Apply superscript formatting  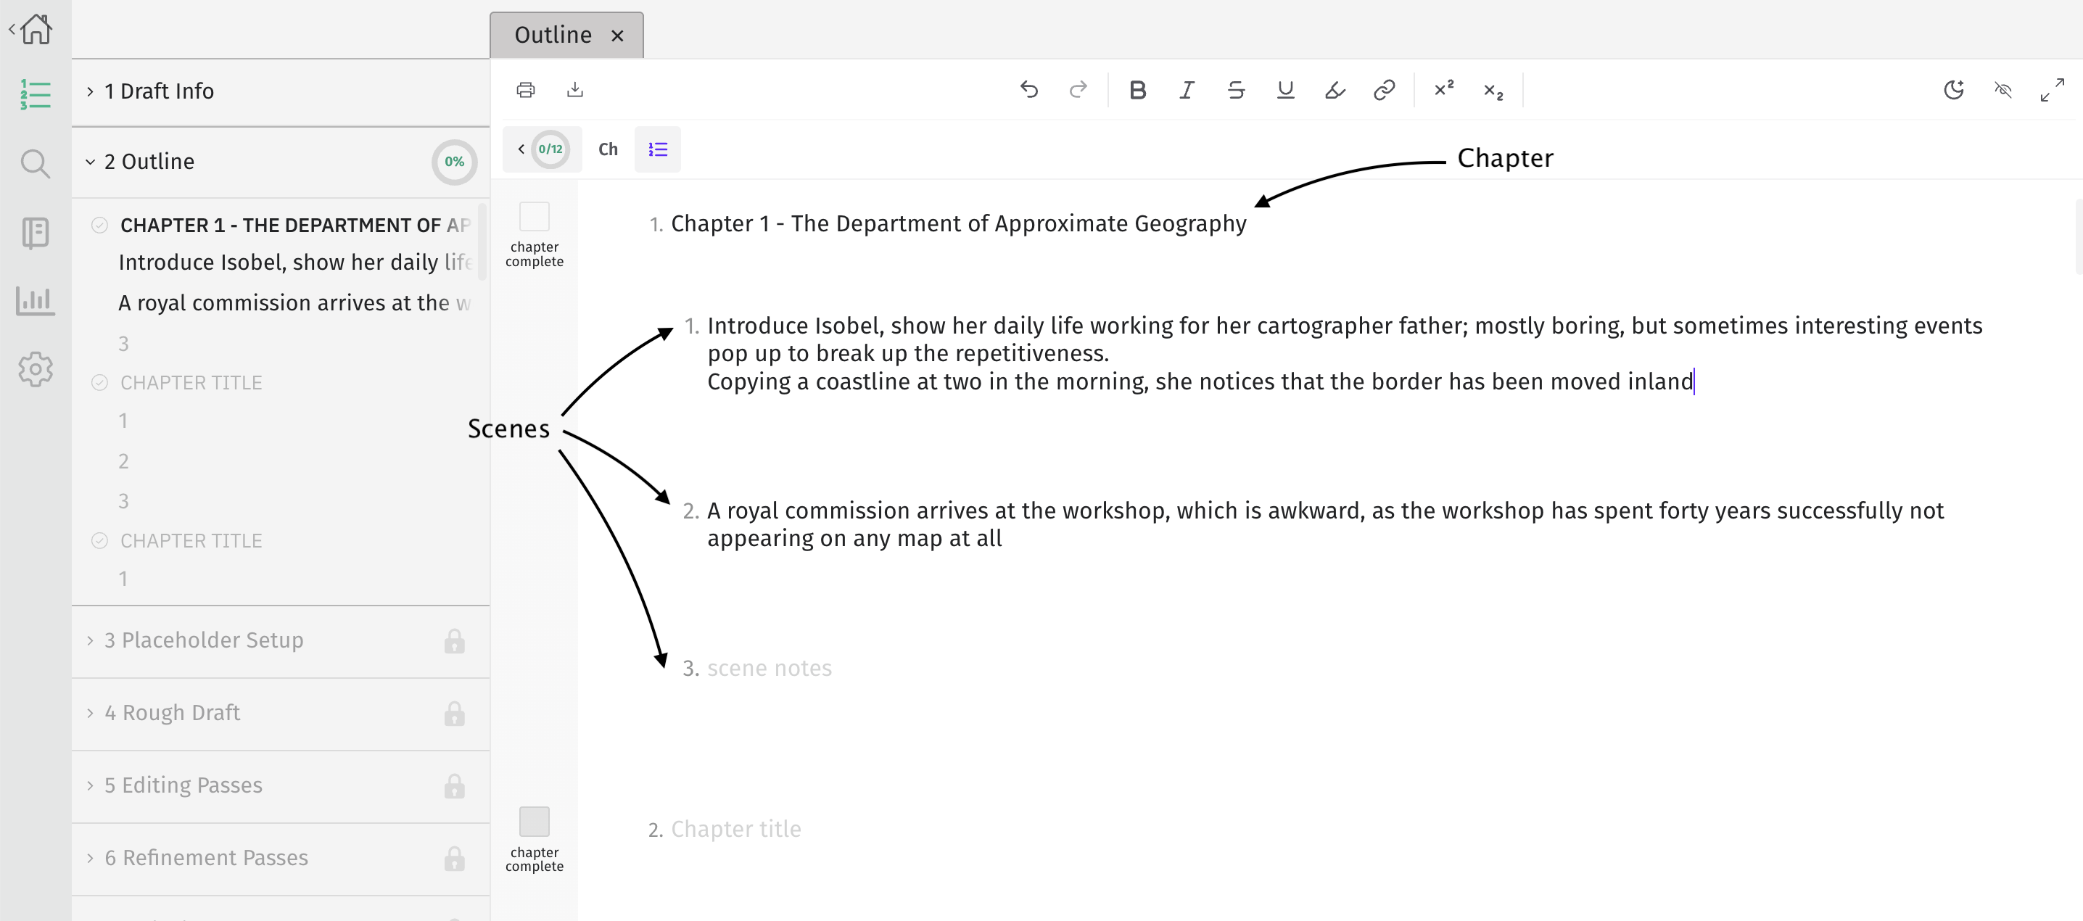(x=1444, y=89)
